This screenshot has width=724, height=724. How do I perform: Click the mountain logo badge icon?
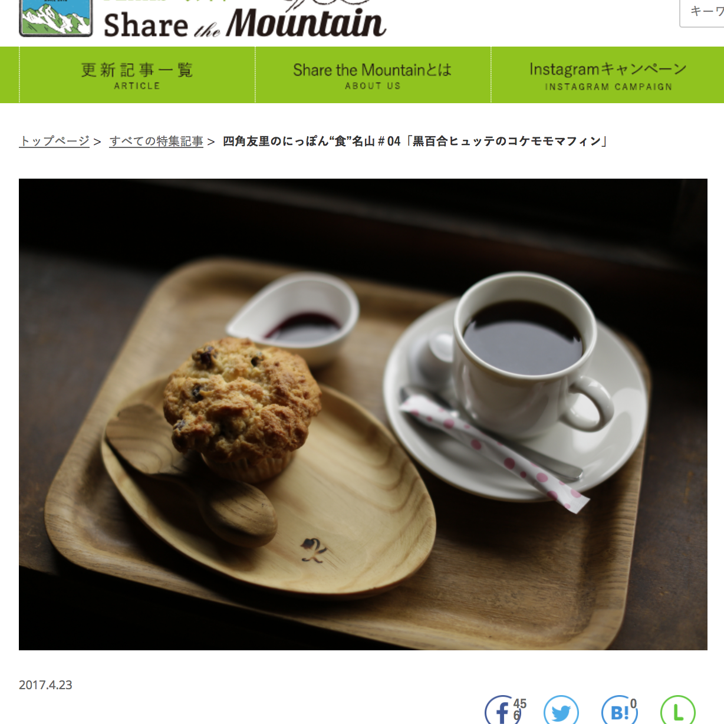click(56, 18)
